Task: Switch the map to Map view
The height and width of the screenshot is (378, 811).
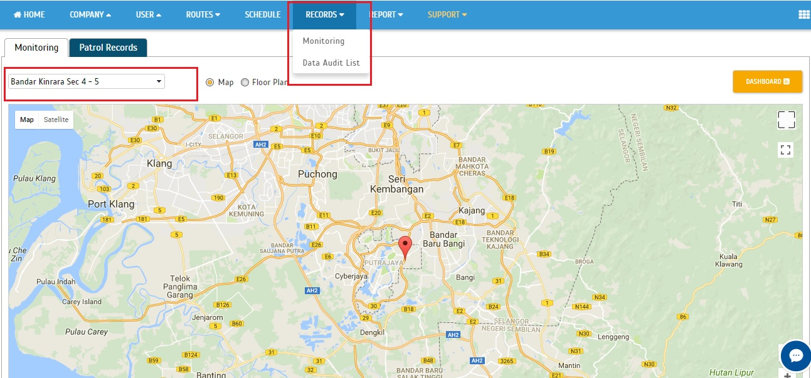Action: coord(27,120)
